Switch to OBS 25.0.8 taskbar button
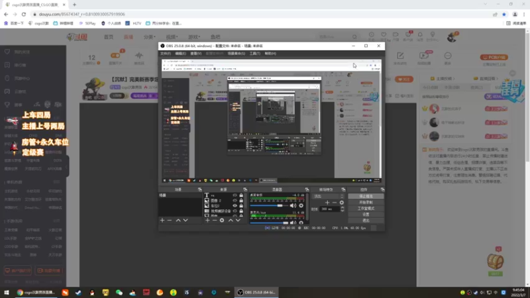Image resolution: width=530 pixels, height=298 pixels. 257,293
